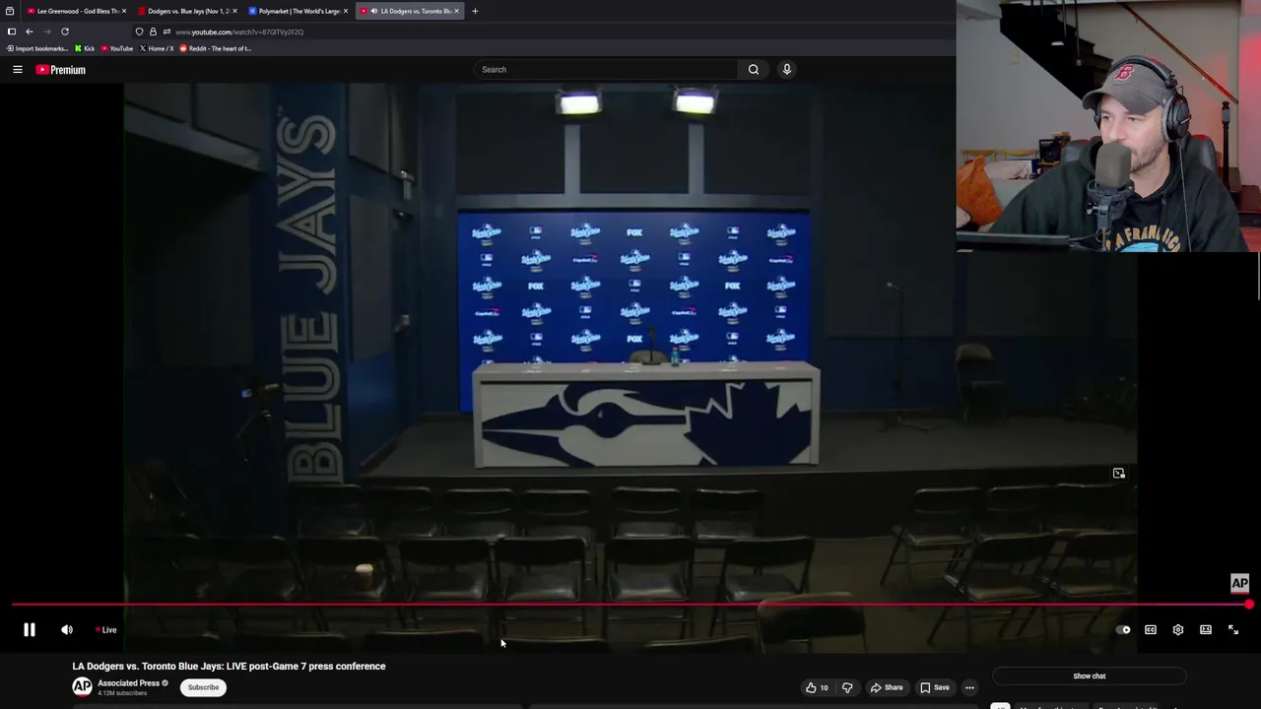
Task: Open a new browser tab
Action: [475, 11]
